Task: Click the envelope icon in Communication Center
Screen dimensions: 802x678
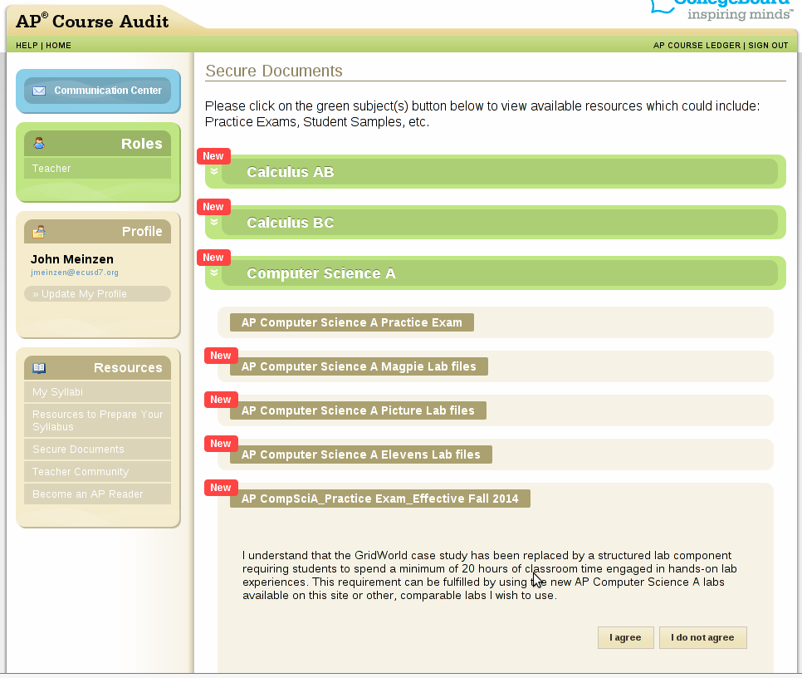Action: [x=39, y=91]
